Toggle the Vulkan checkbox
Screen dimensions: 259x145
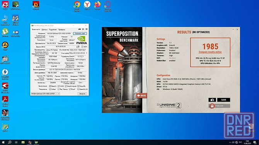[50, 89]
